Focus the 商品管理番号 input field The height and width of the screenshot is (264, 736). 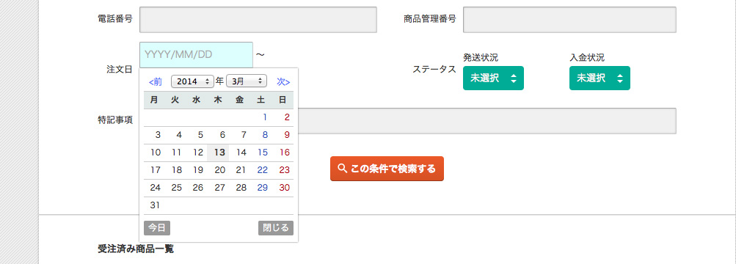(569, 20)
